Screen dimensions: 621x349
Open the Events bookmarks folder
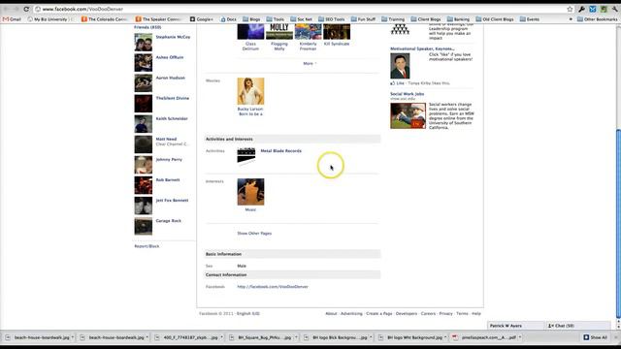(x=530, y=19)
